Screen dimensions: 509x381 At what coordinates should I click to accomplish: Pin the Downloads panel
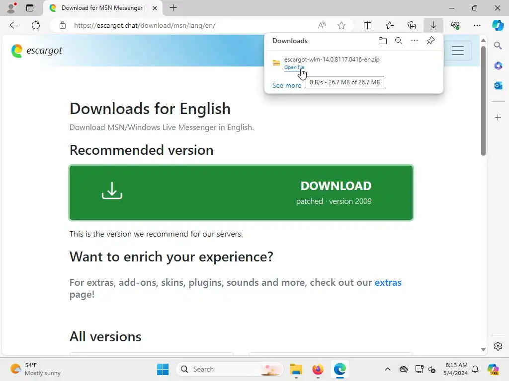pyautogui.click(x=430, y=41)
